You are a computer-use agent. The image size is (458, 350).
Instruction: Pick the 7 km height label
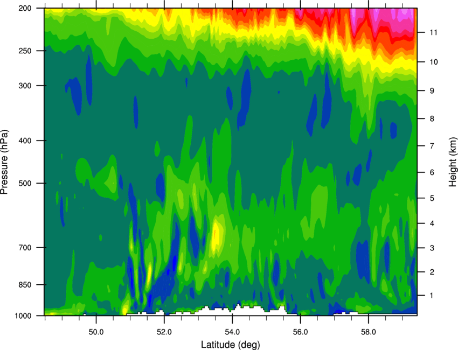[432, 146]
